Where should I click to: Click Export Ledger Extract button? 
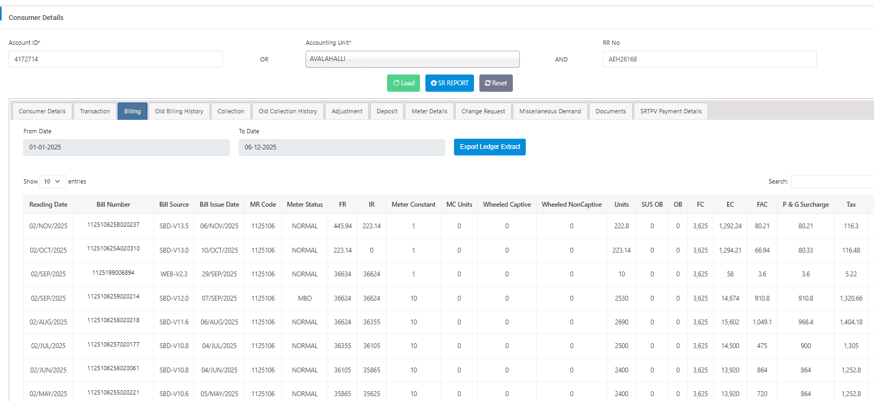(490, 147)
